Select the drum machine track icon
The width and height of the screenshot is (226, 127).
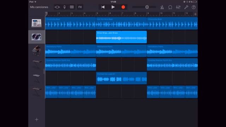coord(36,23)
